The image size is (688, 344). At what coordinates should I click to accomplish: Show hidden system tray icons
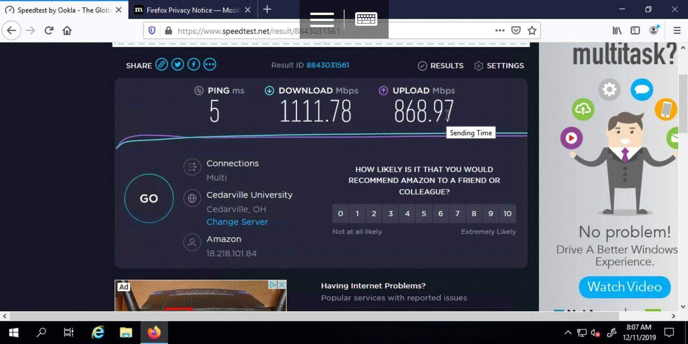click(x=568, y=333)
